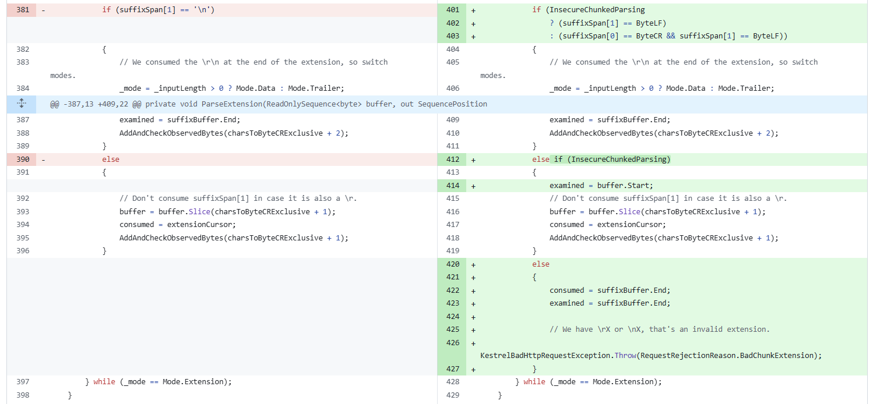Select line number 401 in the right column
873x404 pixels.
coord(453,10)
